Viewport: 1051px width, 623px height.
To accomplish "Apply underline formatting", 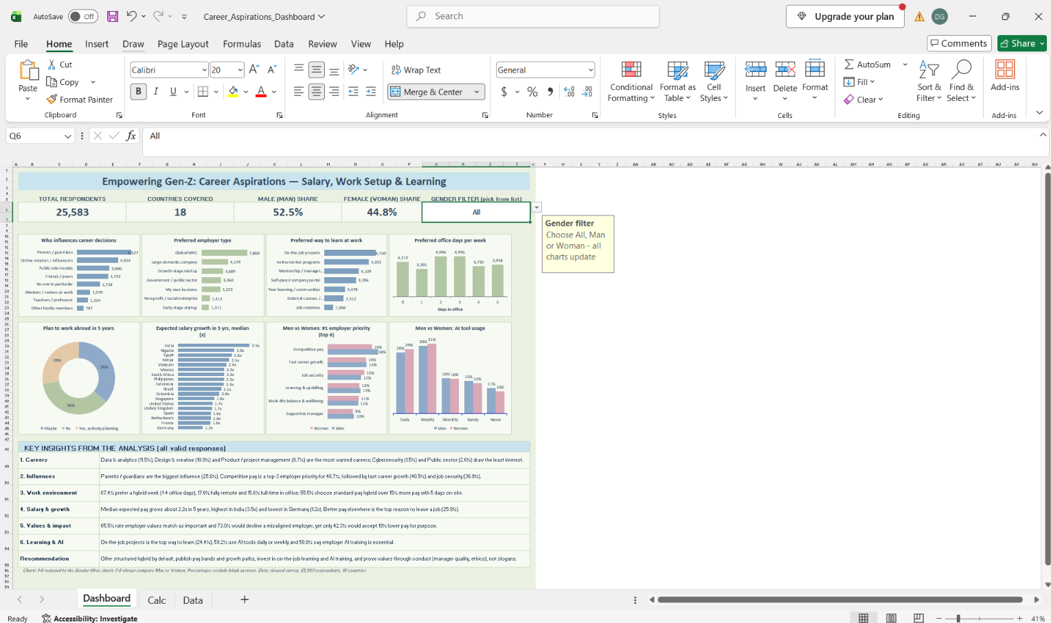I will (x=173, y=91).
